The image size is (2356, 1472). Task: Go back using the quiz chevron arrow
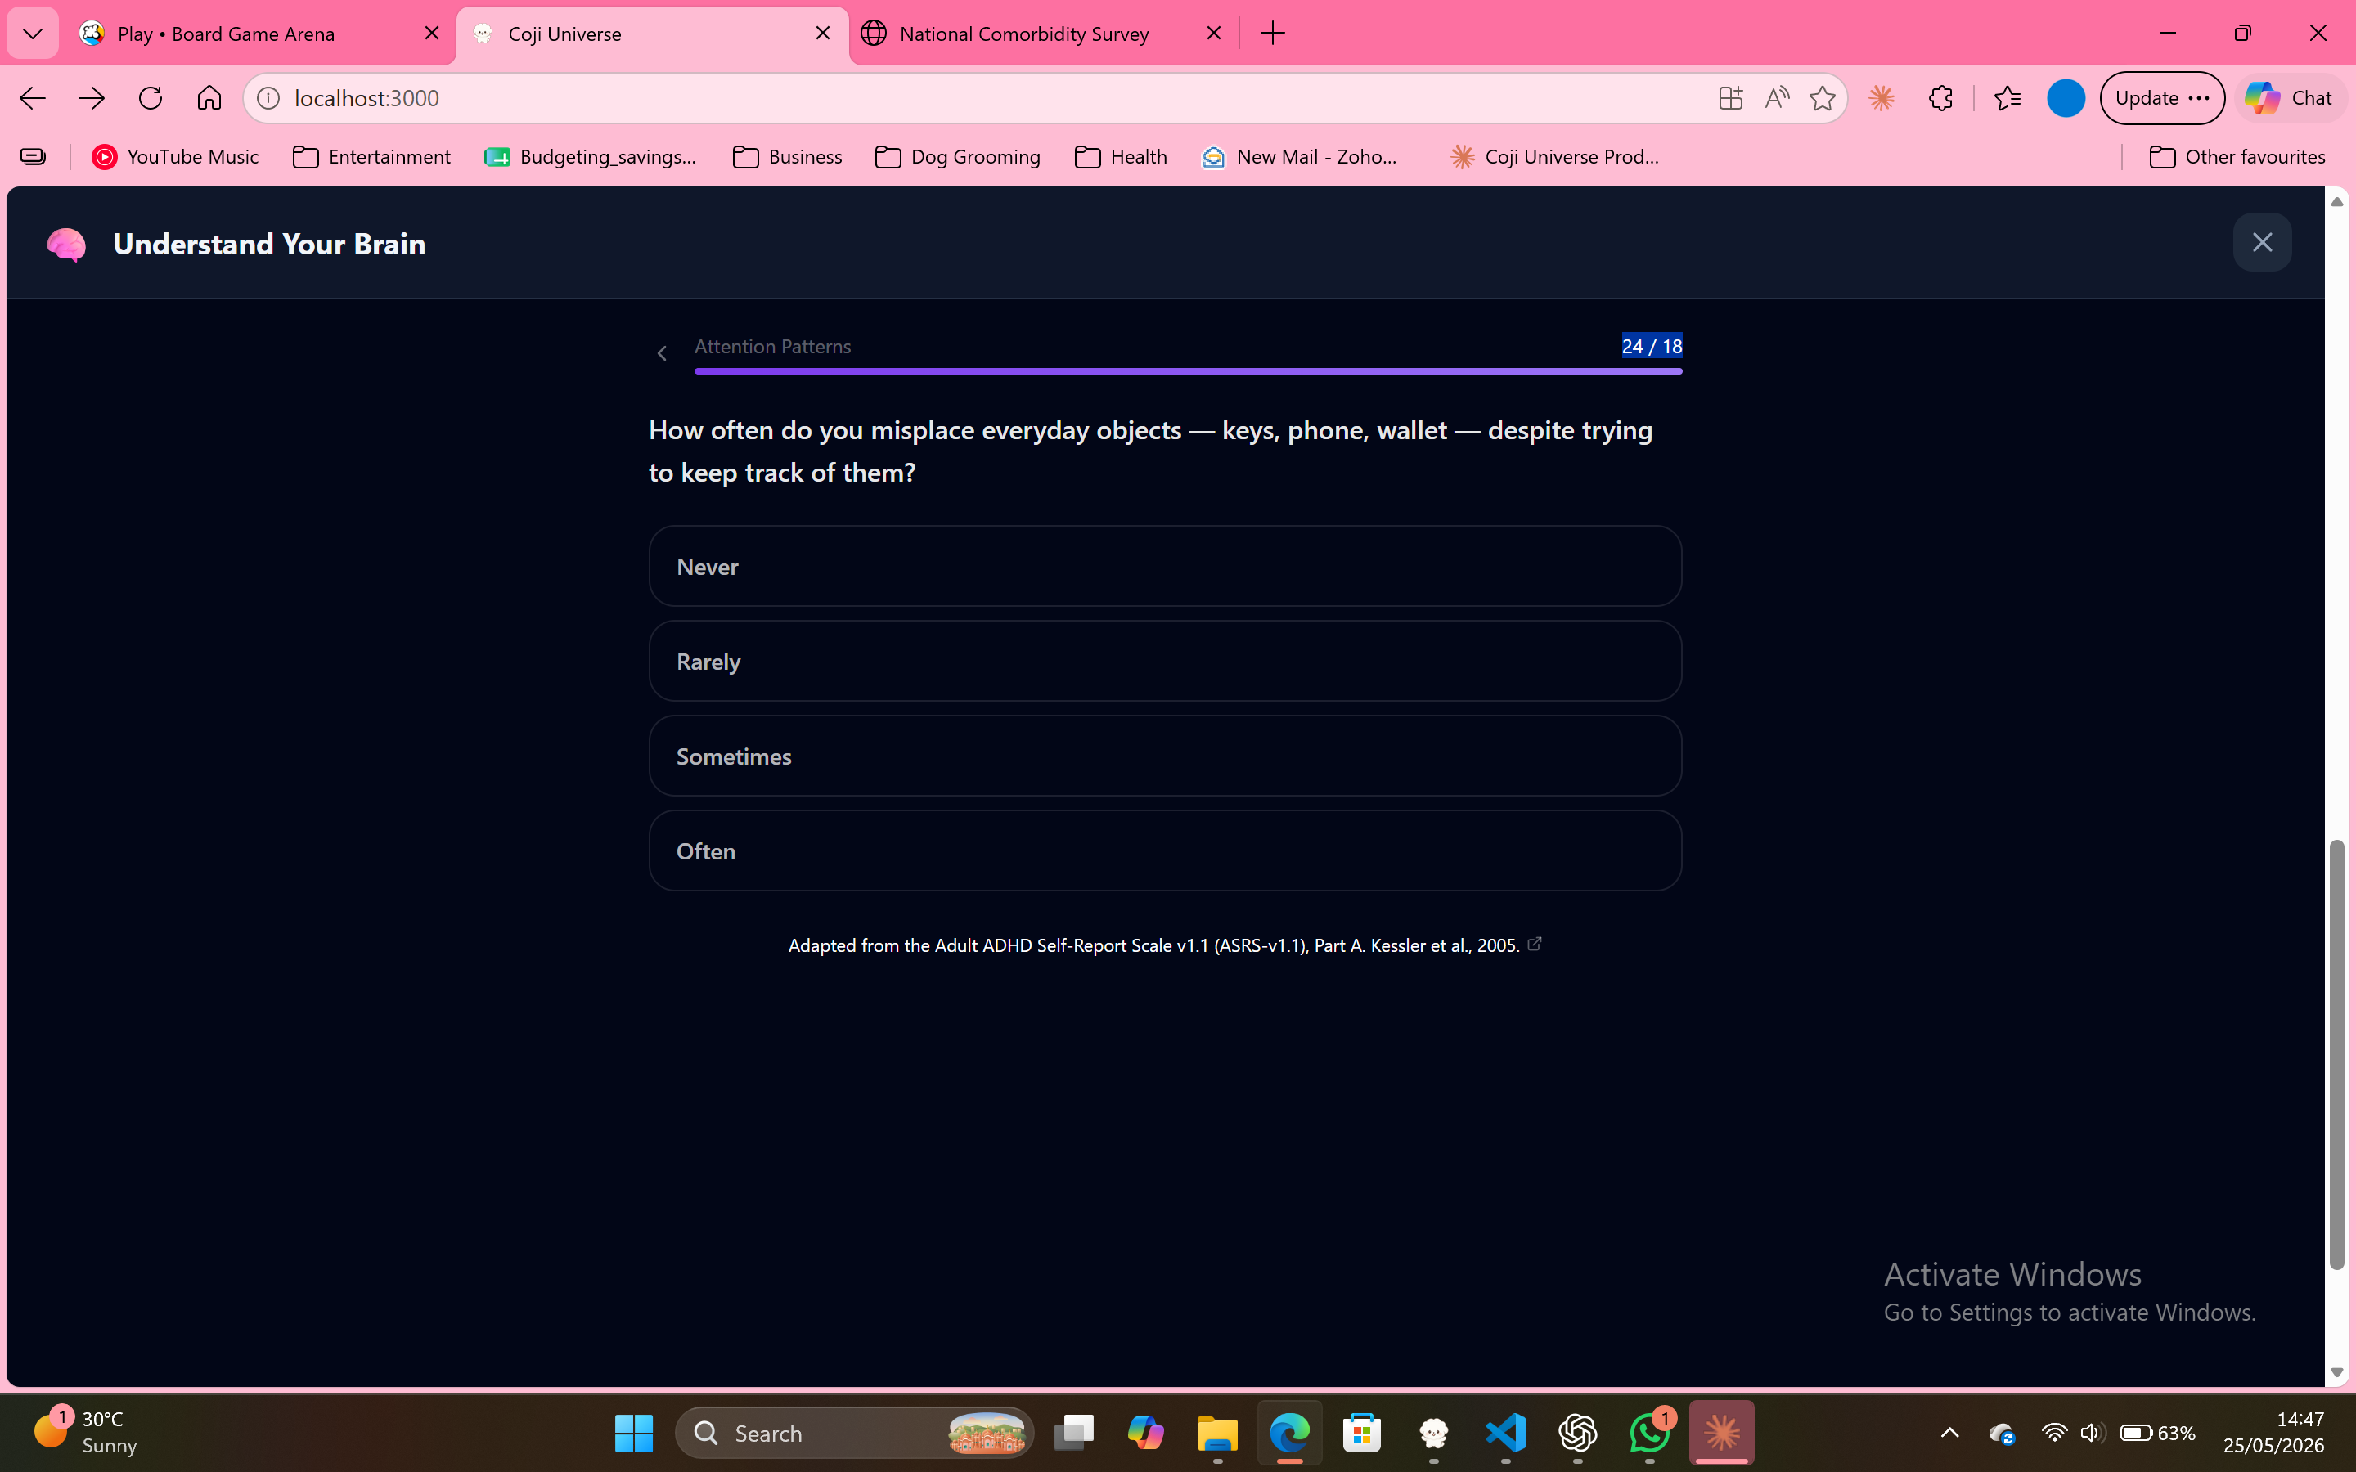[662, 353]
